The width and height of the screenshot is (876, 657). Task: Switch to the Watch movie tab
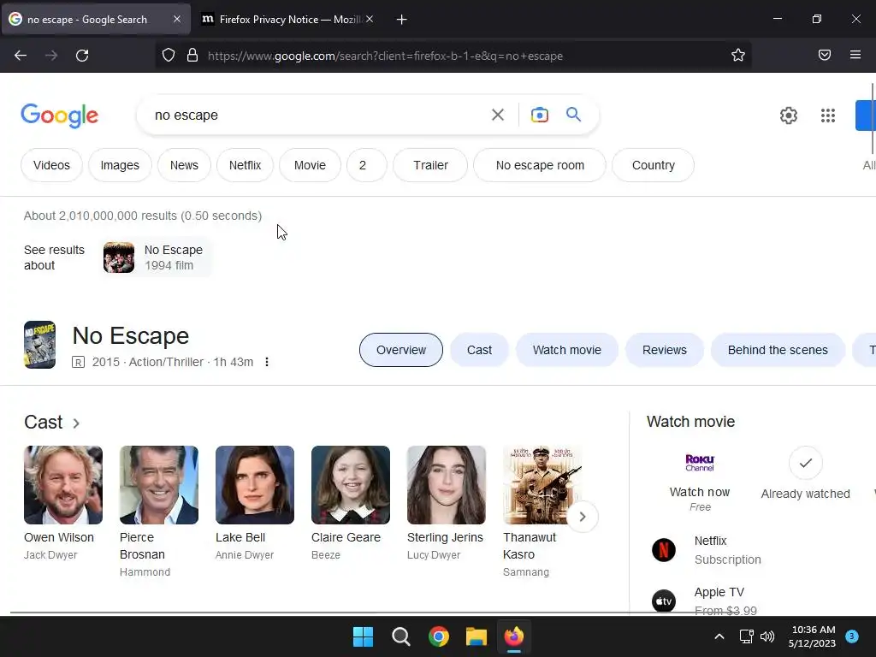click(x=567, y=350)
